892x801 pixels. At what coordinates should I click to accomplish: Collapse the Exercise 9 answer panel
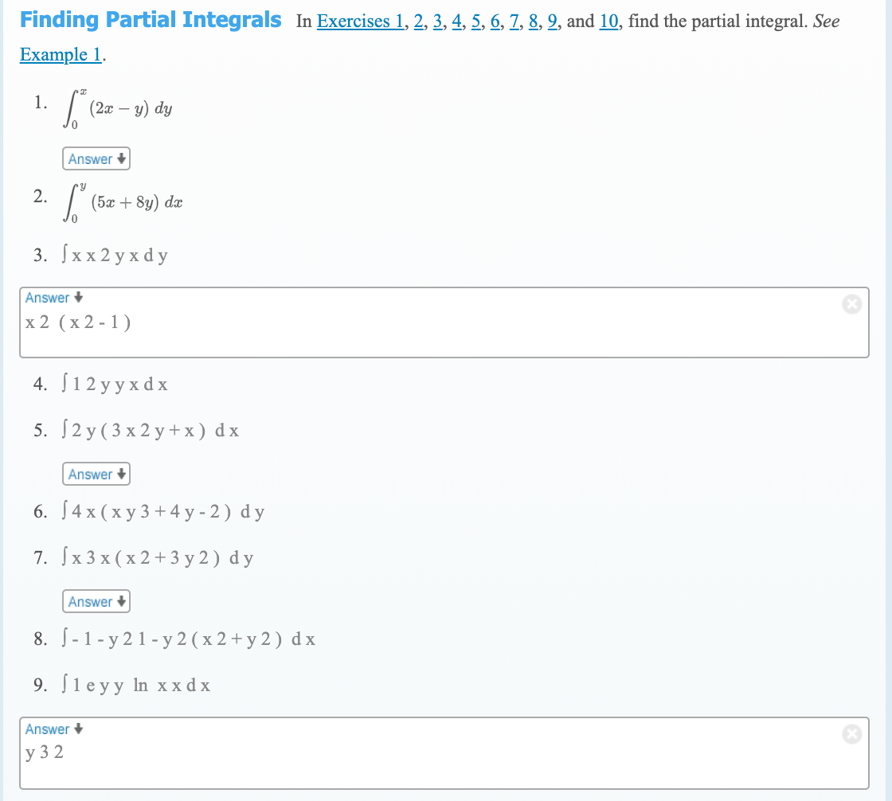click(53, 729)
